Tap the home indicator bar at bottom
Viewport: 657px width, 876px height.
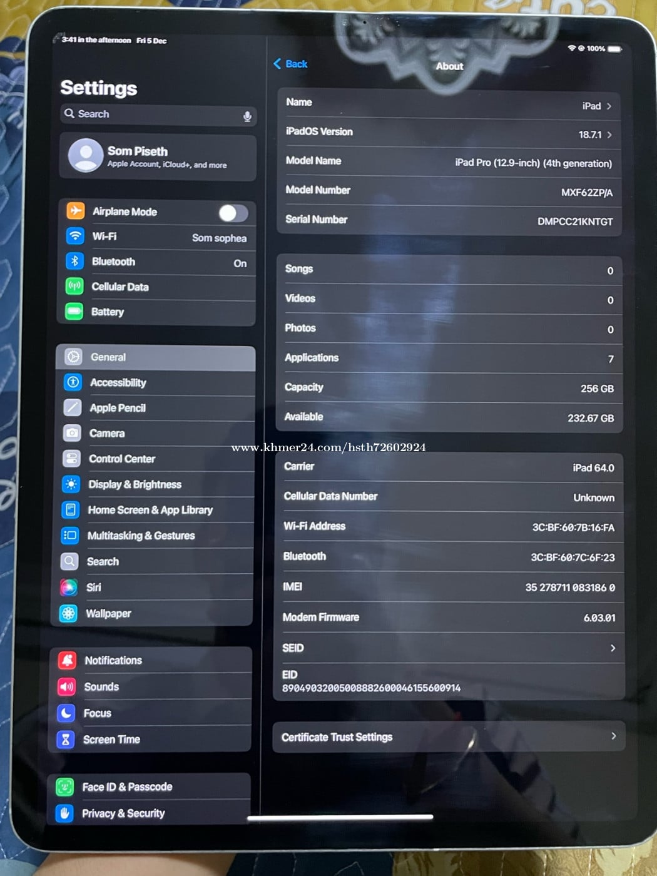[x=340, y=817]
